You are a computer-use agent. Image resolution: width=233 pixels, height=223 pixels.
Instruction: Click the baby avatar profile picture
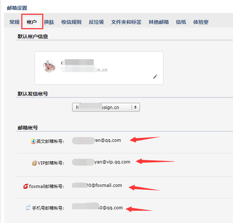tap(49, 66)
